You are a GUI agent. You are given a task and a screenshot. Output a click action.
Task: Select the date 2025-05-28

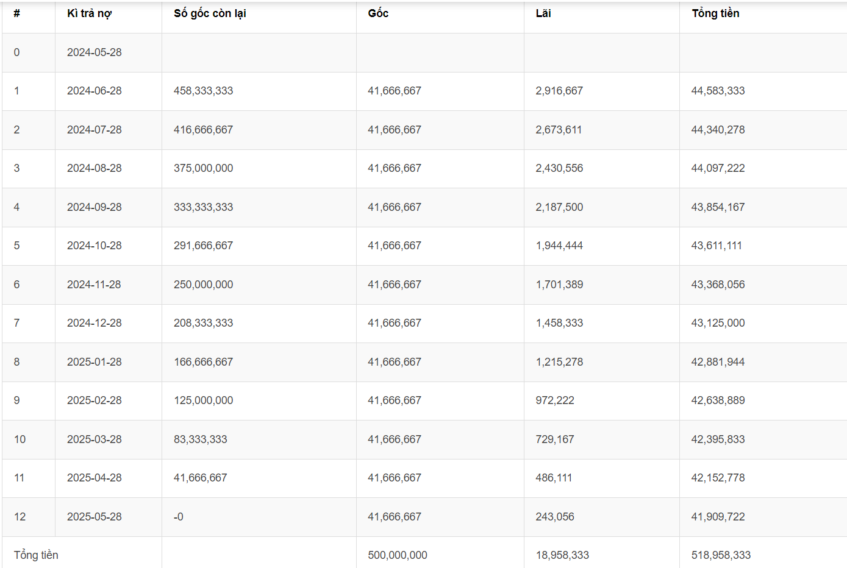click(95, 517)
